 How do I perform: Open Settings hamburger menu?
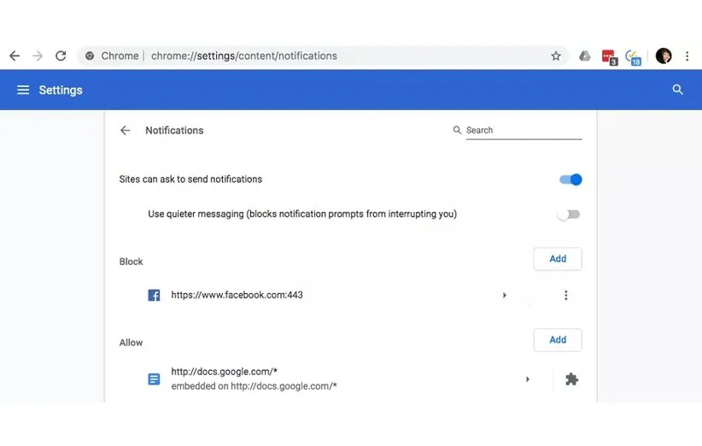(x=23, y=90)
